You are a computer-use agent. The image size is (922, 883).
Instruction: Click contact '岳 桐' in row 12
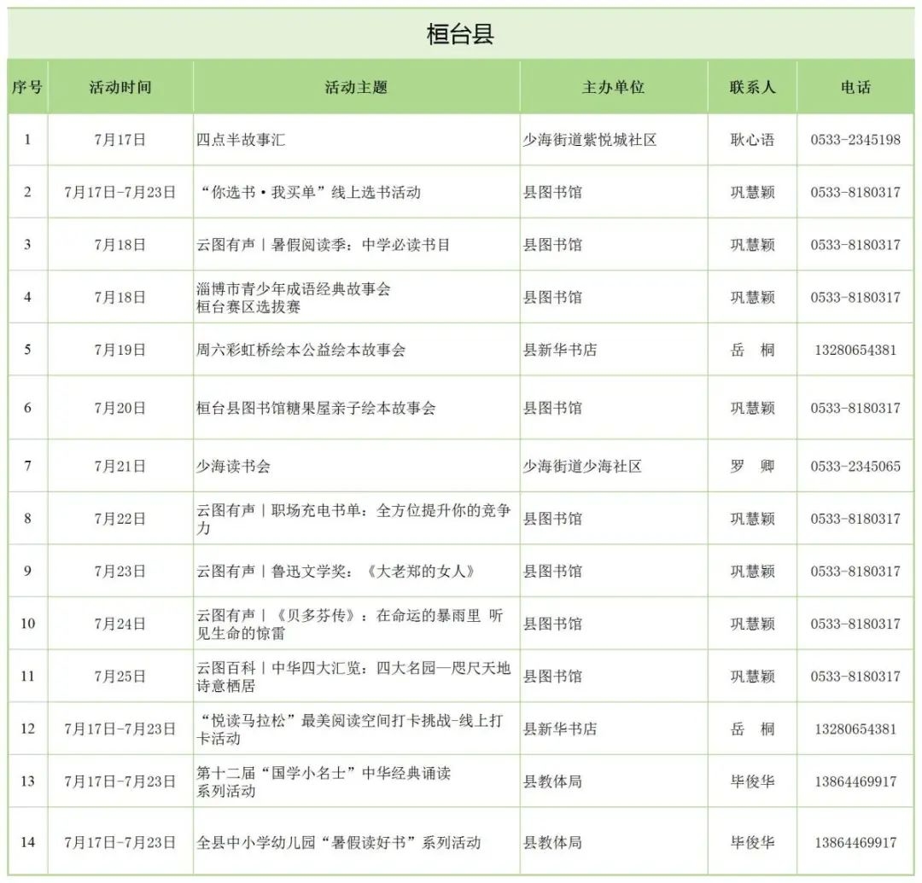coord(752,729)
